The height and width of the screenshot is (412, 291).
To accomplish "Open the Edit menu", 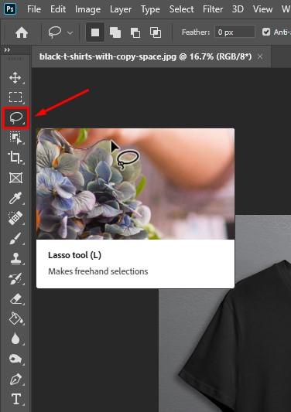I will (58, 9).
